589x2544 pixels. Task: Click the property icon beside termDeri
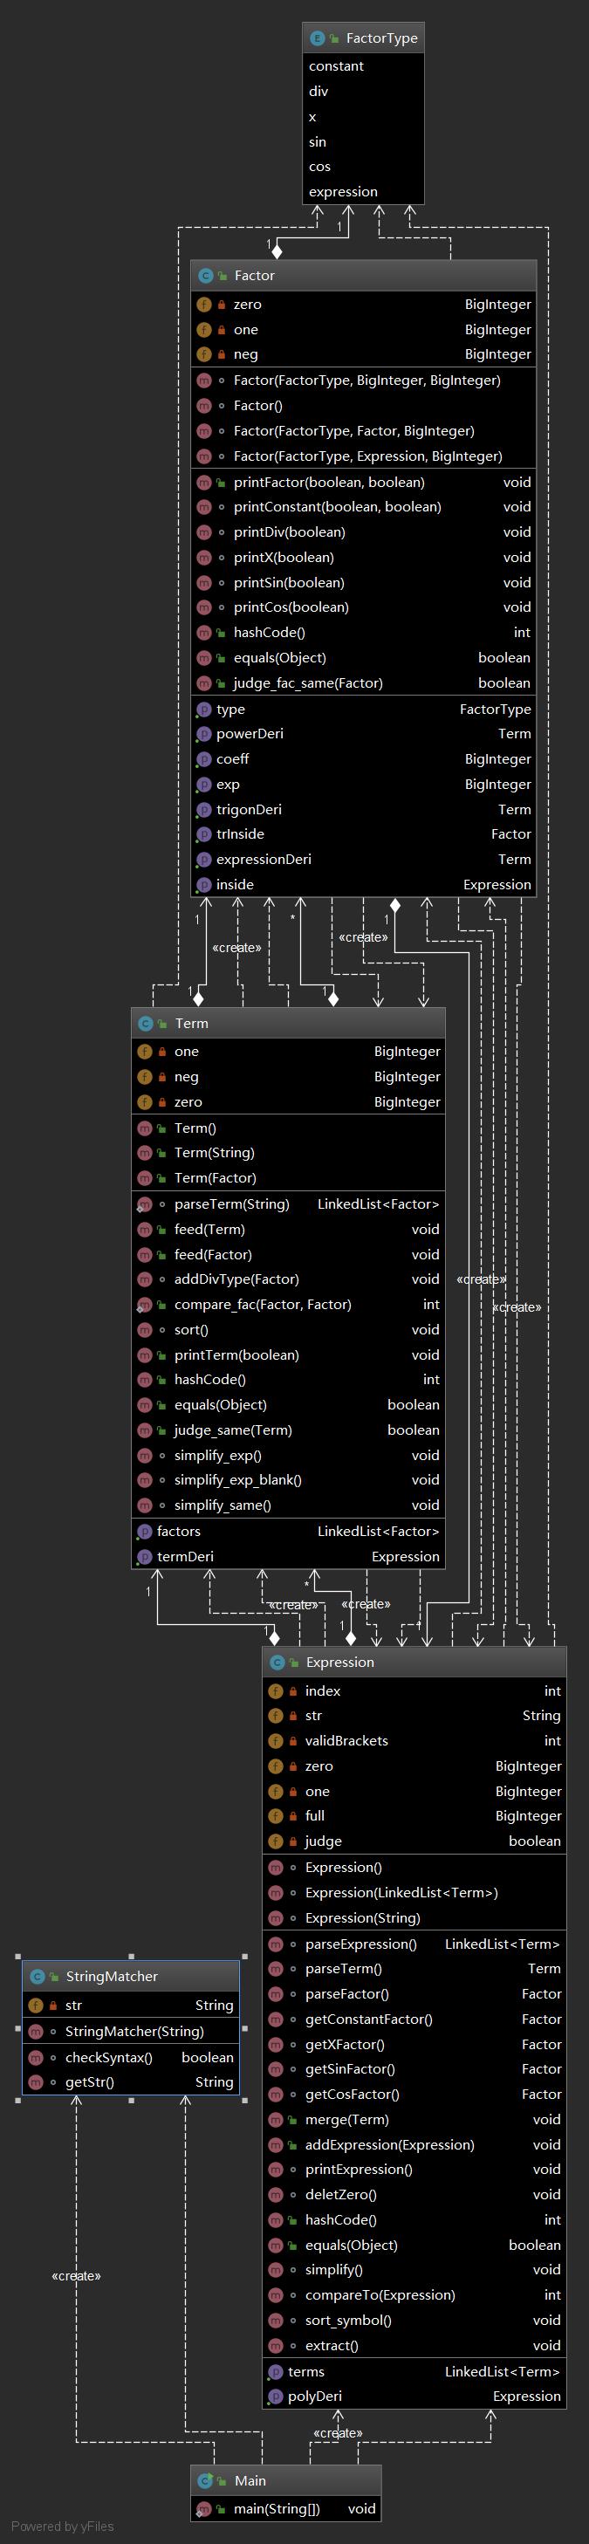pyautogui.click(x=145, y=1556)
